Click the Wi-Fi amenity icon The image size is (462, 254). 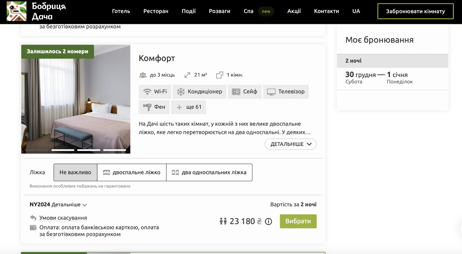click(x=147, y=92)
